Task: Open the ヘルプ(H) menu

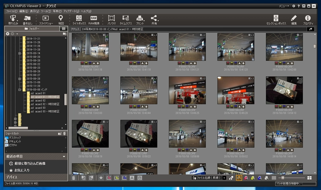Action: click(x=86, y=11)
